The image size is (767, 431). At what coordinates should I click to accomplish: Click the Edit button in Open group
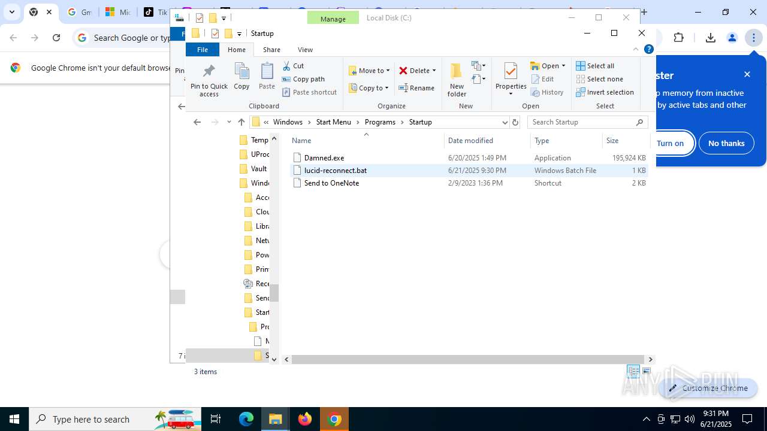pyautogui.click(x=542, y=79)
